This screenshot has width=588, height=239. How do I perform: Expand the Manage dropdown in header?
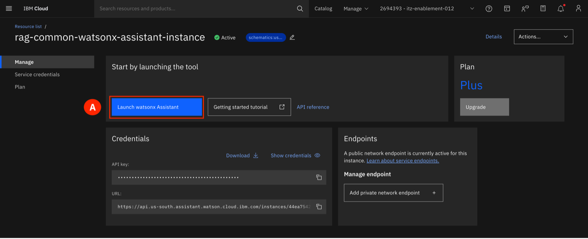click(x=356, y=9)
